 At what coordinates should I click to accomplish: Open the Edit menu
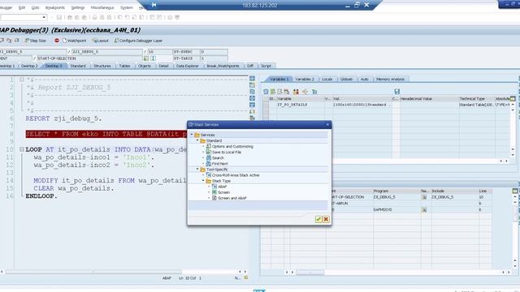coord(22,7)
